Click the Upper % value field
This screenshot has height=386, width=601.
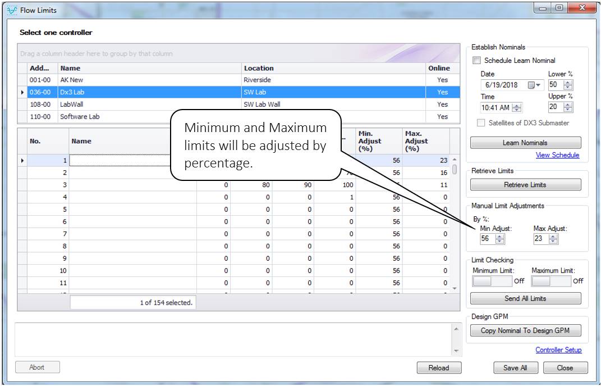point(556,107)
